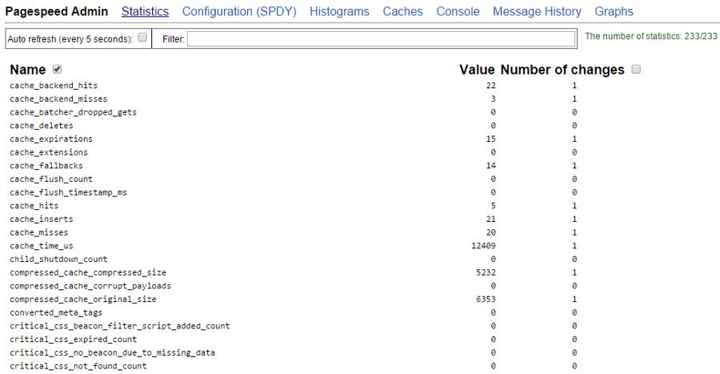
Task: Select the cache_misses statistic name
Action: click(x=39, y=232)
